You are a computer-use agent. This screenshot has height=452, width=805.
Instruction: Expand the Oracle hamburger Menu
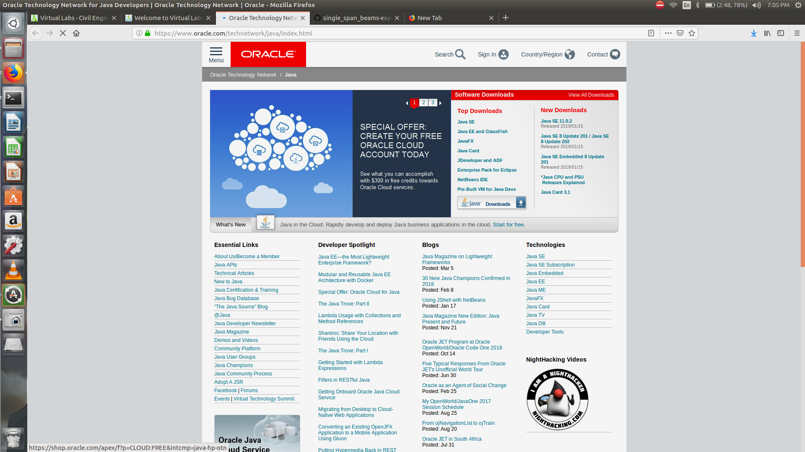pyautogui.click(x=216, y=54)
